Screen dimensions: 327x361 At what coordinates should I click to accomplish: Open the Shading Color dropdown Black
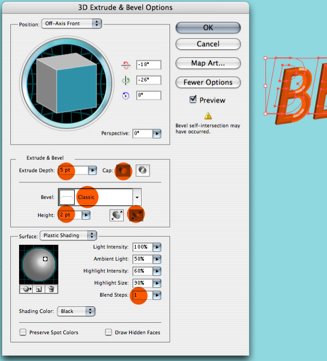76,311
